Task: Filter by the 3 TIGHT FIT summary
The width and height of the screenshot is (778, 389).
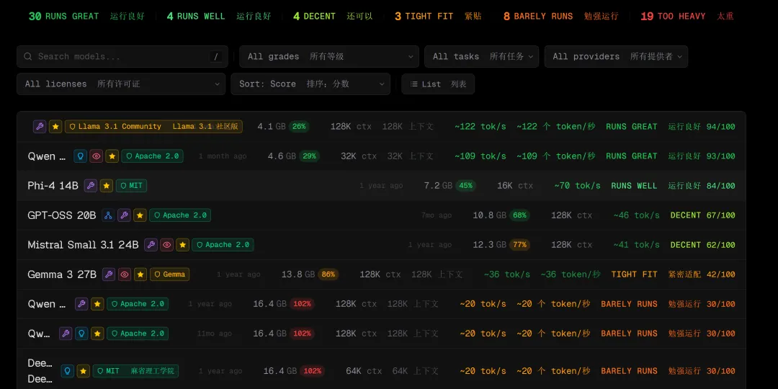Action: point(438,17)
